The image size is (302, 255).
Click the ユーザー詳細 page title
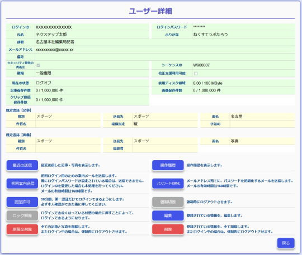click(150, 11)
